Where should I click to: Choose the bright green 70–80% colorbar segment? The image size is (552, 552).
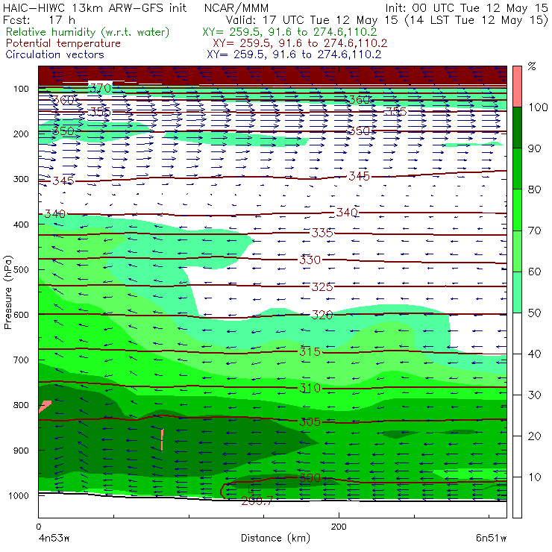click(x=517, y=210)
